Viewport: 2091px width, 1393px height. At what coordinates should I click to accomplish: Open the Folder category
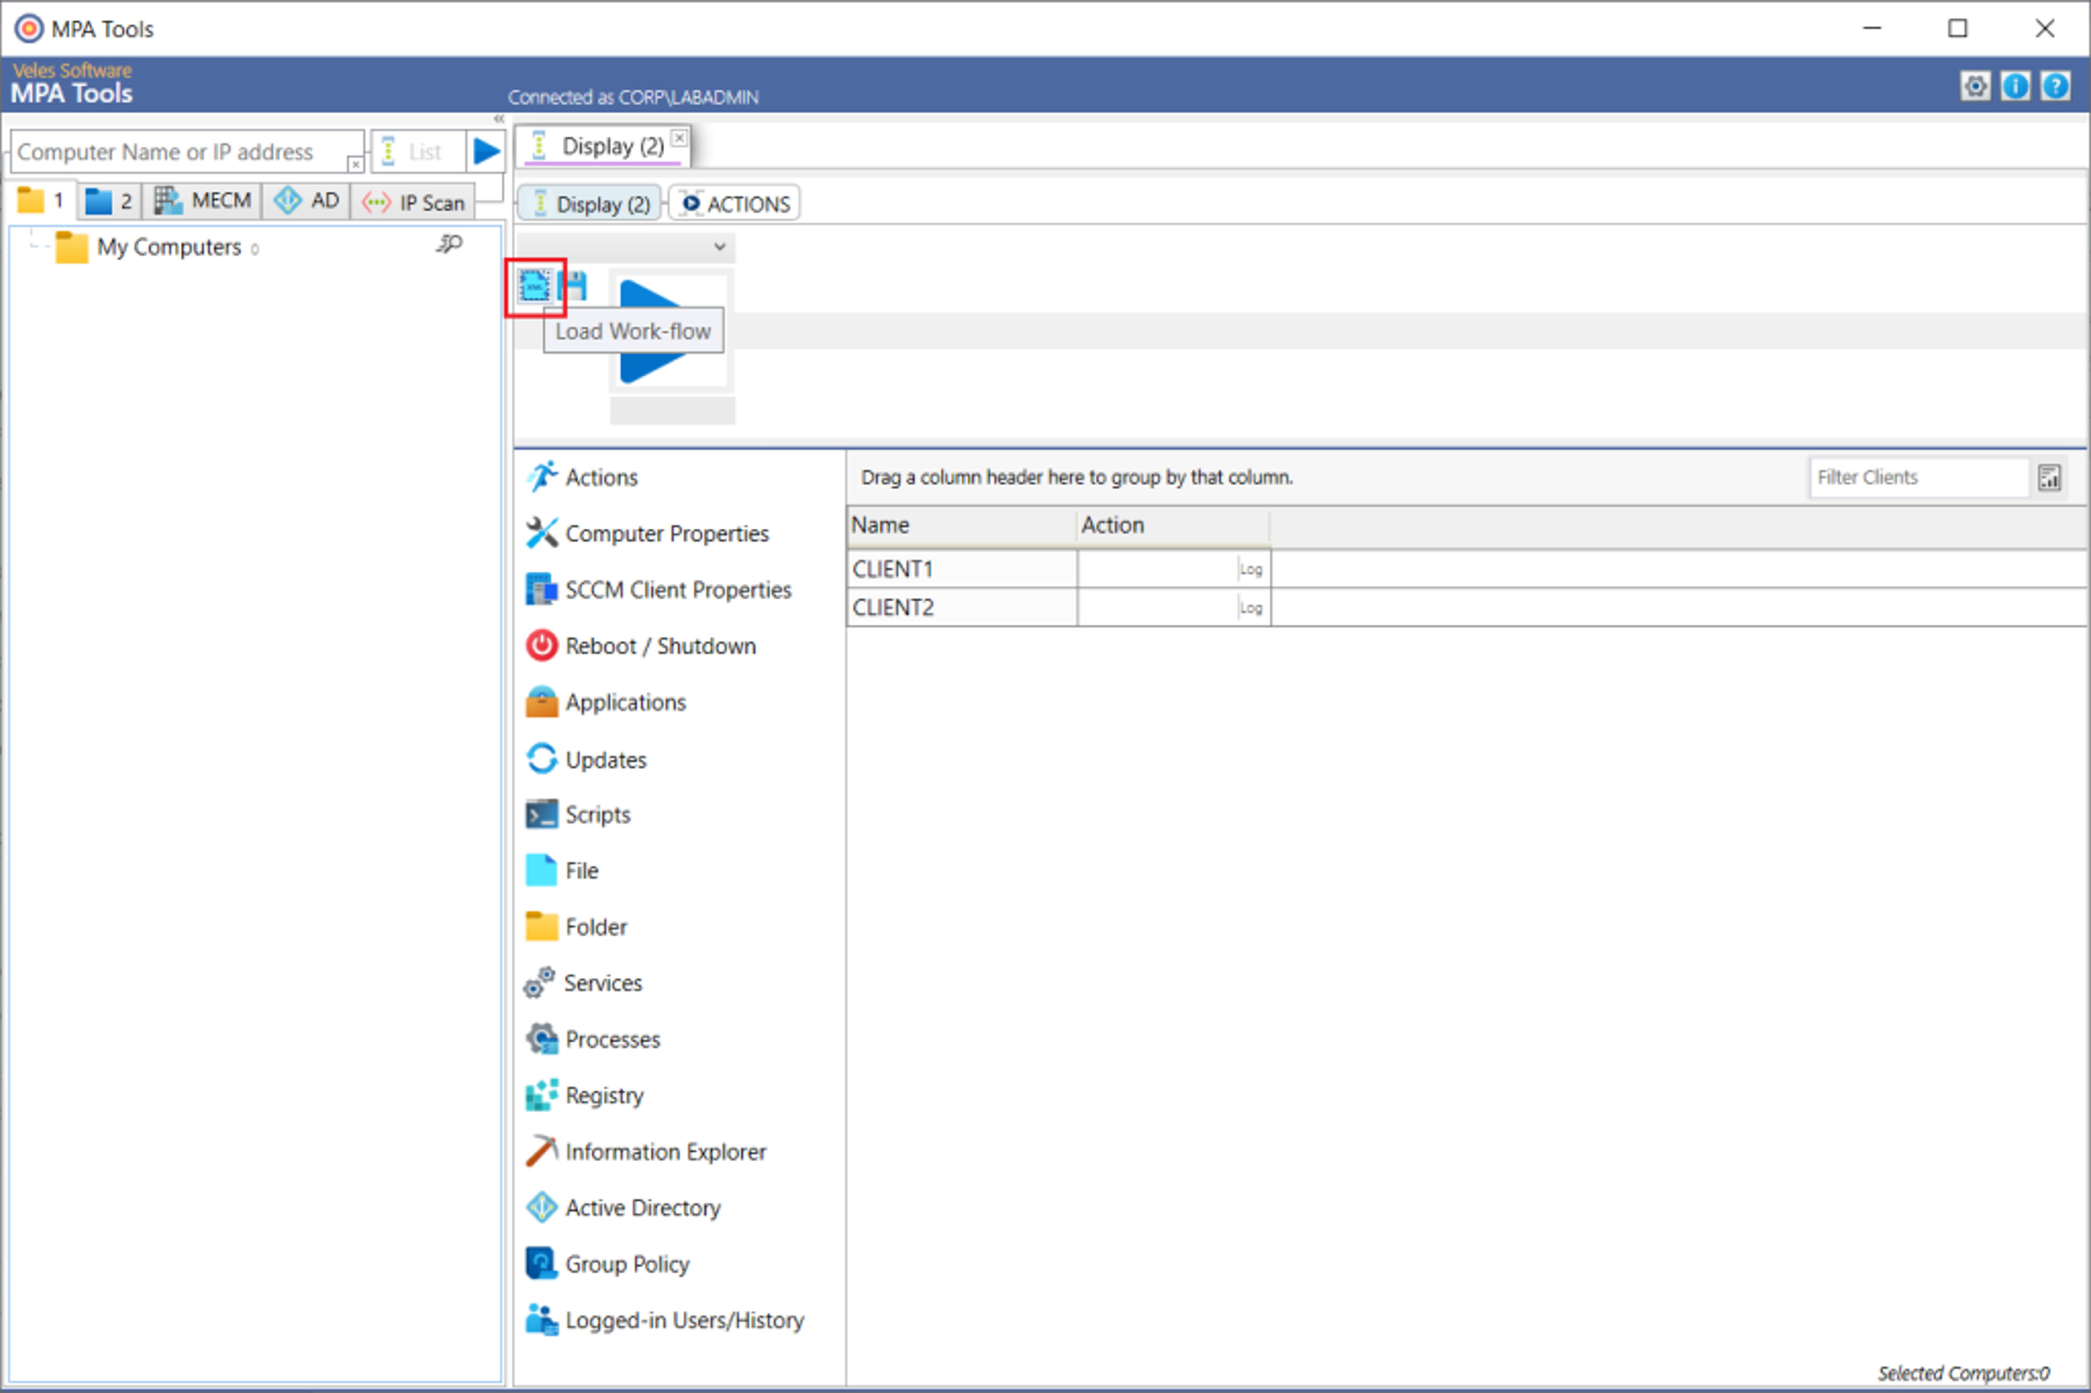coord(577,927)
